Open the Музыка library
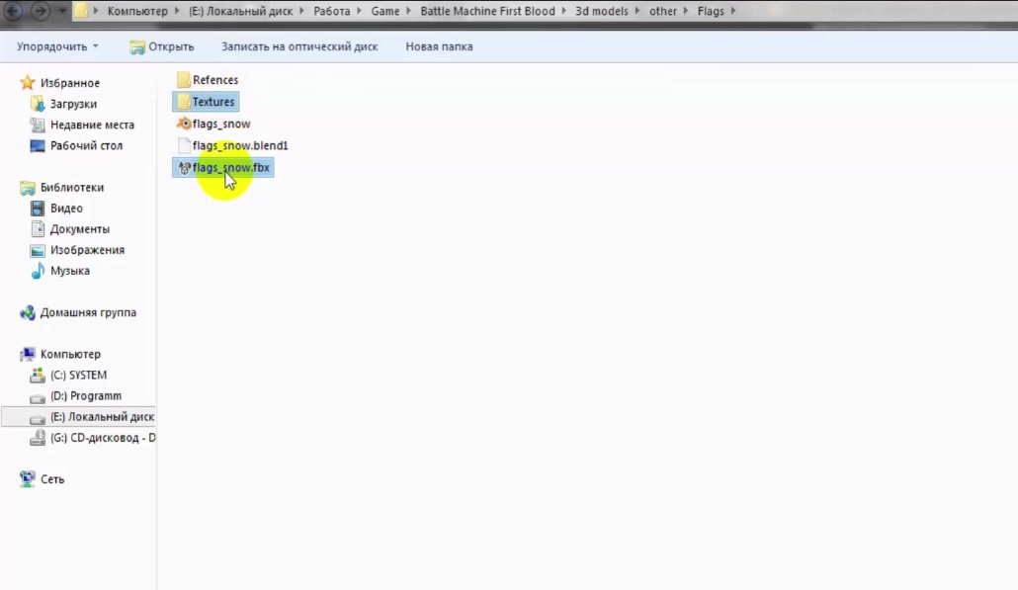This screenshot has width=1018, height=590. coord(70,271)
